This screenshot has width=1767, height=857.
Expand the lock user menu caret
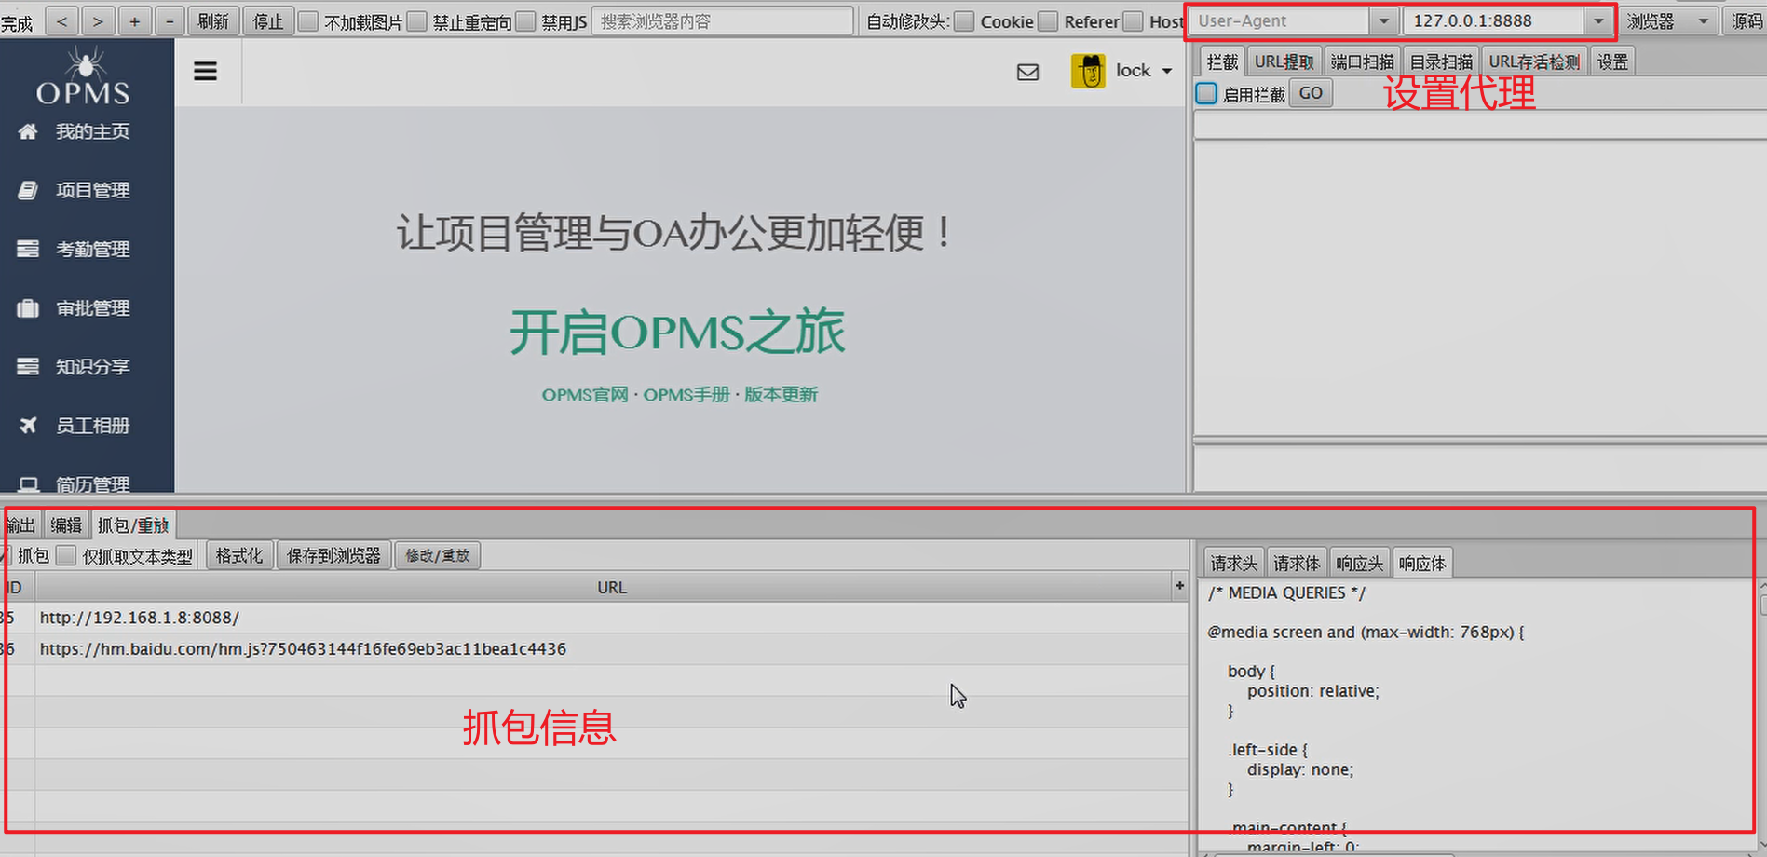click(x=1167, y=71)
